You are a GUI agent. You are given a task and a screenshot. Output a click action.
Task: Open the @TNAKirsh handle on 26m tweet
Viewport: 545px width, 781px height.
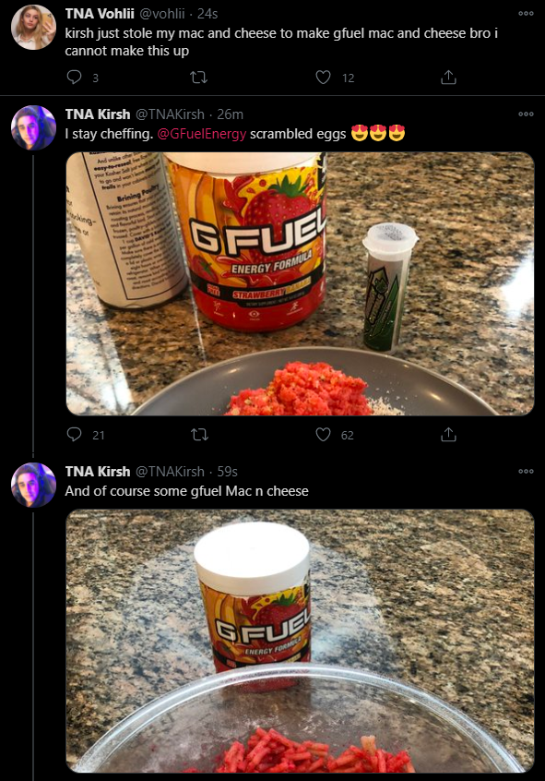(x=170, y=114)
